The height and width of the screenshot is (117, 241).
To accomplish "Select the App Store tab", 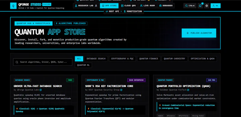I will click(x=109, y=6).
